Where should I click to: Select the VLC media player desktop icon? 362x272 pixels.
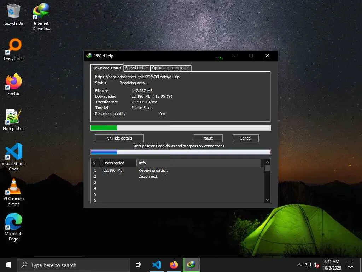14,192
